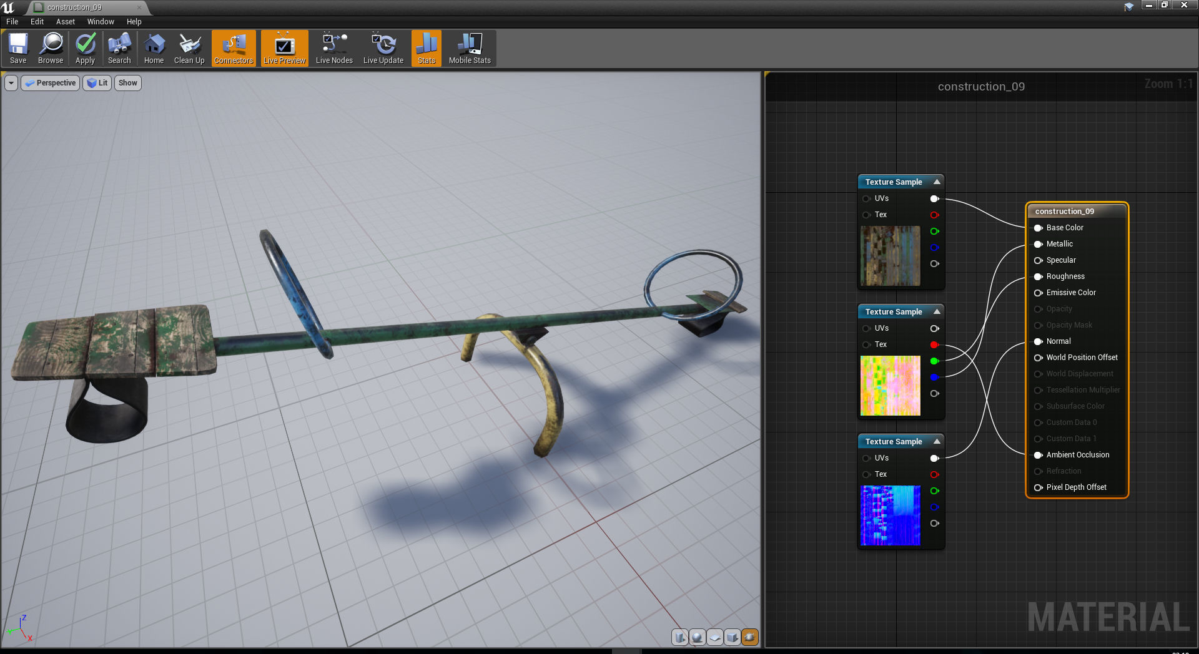Viewport: 1199px width, 654px height.
Task: Collapse the bottom Texture Sample node
Action: click(x=937, y=441)
